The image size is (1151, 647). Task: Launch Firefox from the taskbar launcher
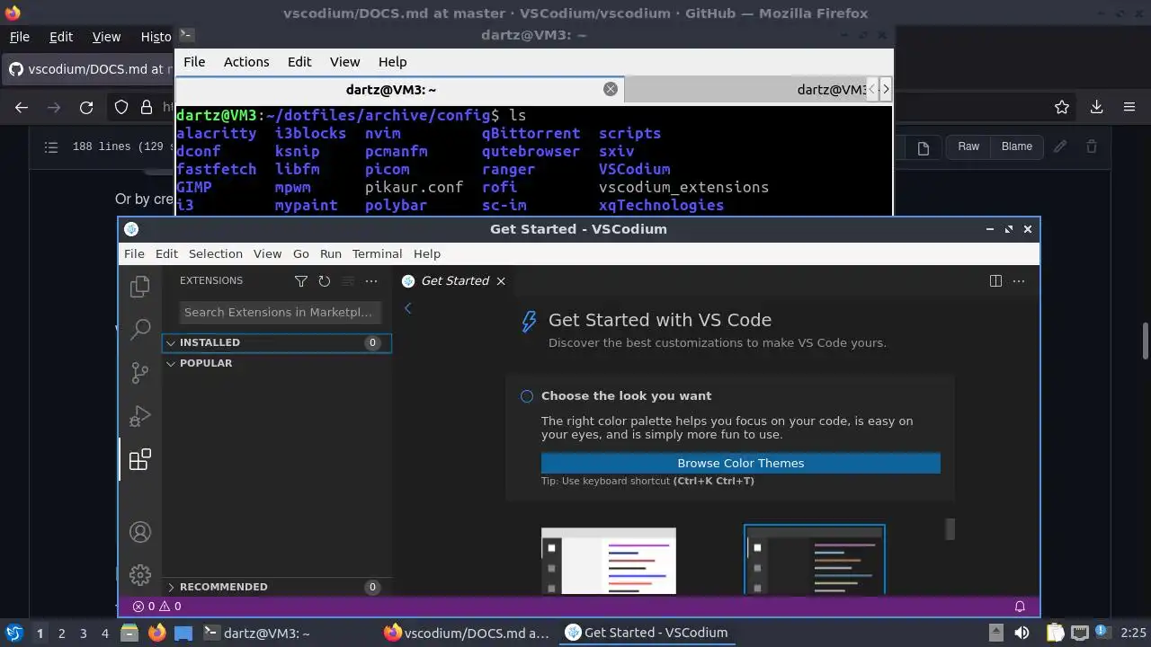(x=156, y=633)
